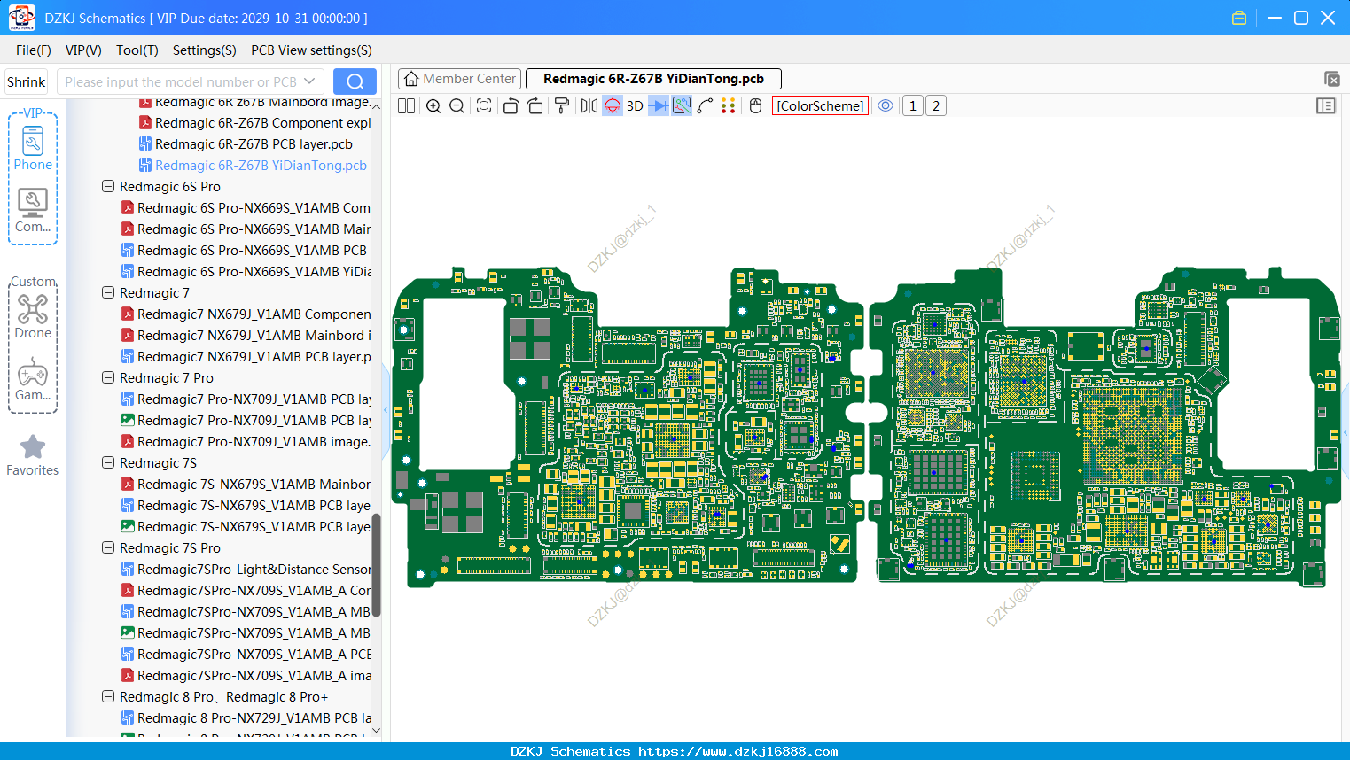This screenshot has width=1350, height=760.
Task: Open the Computer category
Action: point(33,210)
